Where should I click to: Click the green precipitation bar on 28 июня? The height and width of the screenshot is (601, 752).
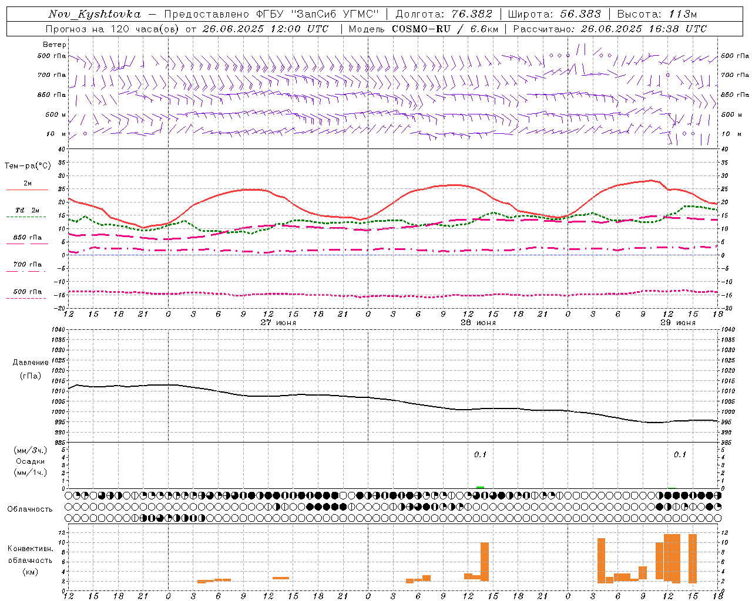(480, 487)
